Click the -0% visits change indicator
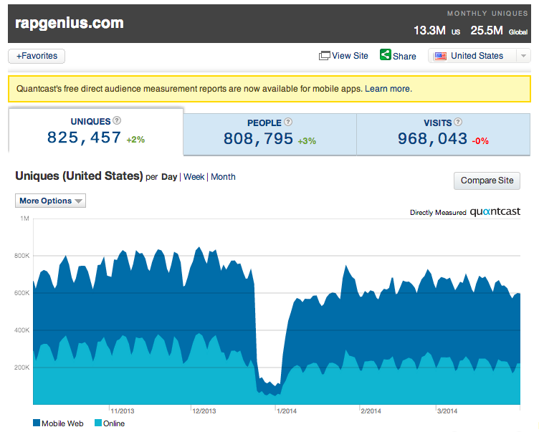The height and width of the screenshot is (432, 539). [480, 141]
